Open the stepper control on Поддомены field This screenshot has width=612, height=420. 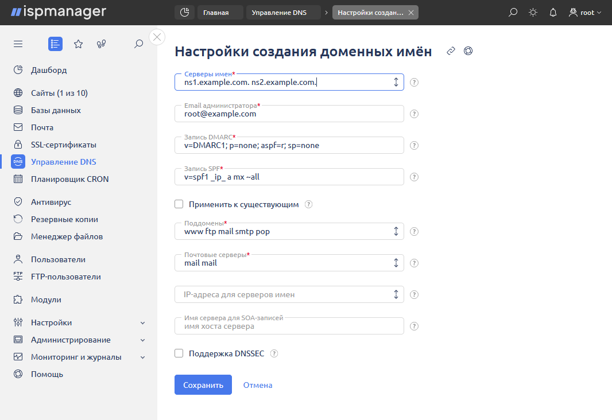(396, 231)
